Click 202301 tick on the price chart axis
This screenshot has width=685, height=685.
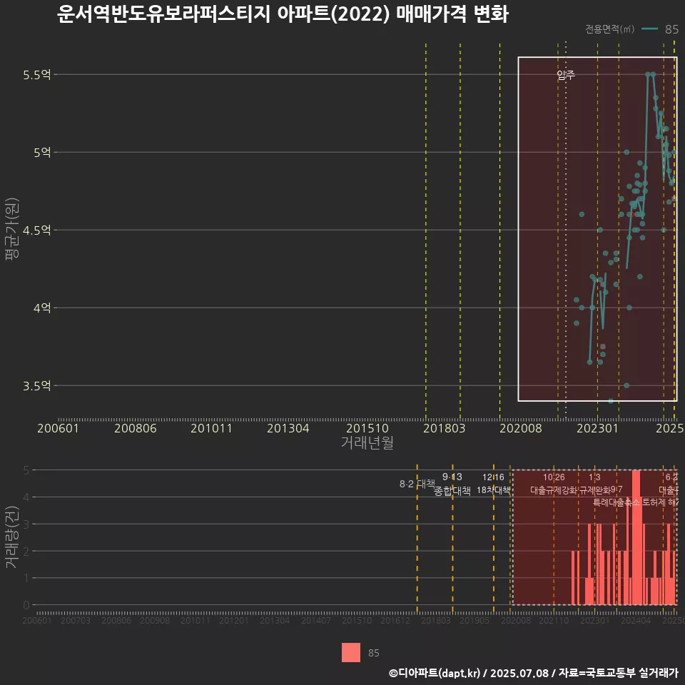(598, 428)
